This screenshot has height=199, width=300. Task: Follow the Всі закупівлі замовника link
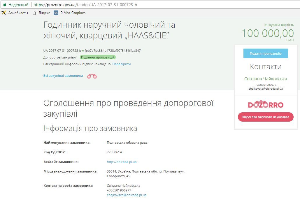[x=62, y=75]
